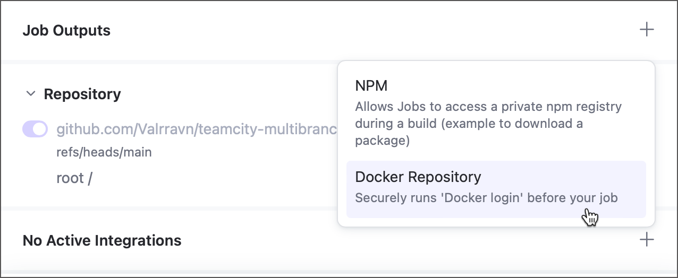The height and width of the screenshot is (278, 678).
Task: Click the No Active Integrations heading
Action: (102, 240)
